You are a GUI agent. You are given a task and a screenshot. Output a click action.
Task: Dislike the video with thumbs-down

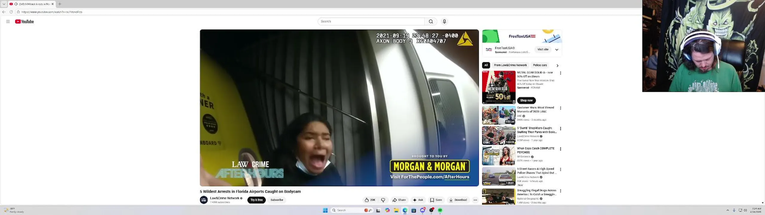pyautogui.click(x=383, y=200)
